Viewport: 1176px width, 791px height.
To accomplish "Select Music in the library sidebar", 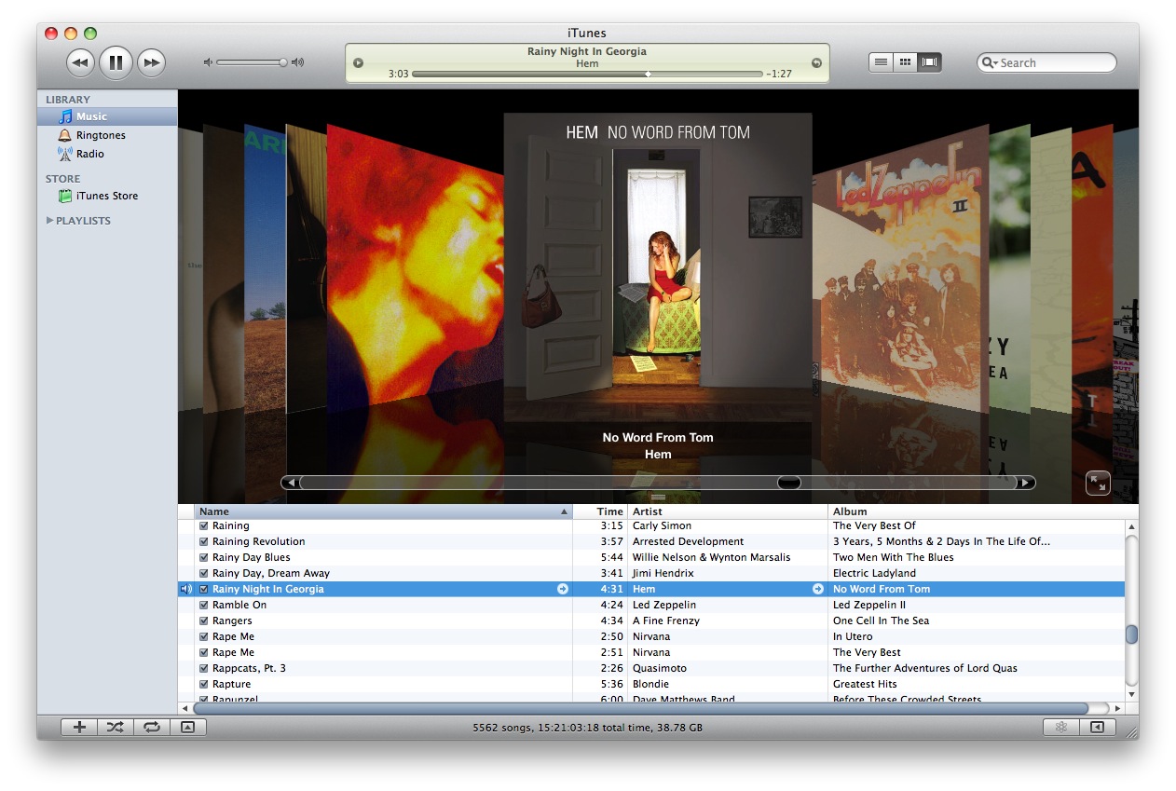I will (107, 116).
